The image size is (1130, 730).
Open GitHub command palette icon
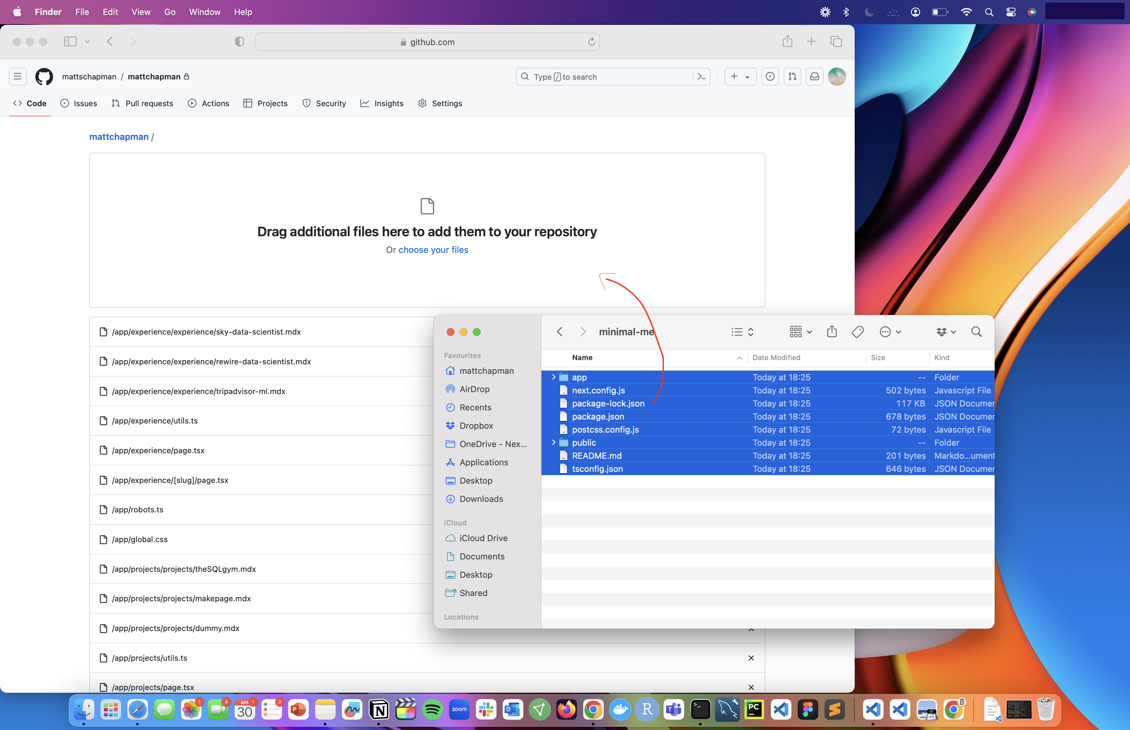[x=701, y=76]
